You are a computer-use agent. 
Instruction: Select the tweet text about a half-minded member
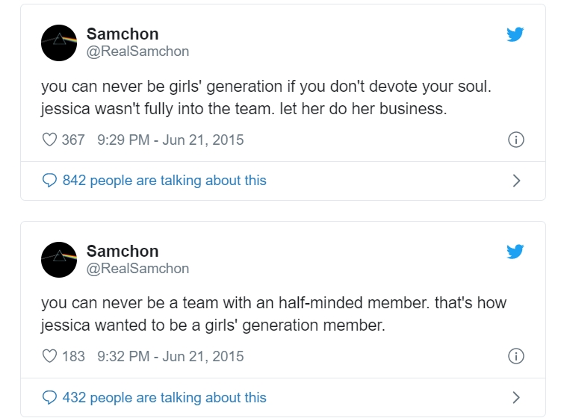click(273, 313)
